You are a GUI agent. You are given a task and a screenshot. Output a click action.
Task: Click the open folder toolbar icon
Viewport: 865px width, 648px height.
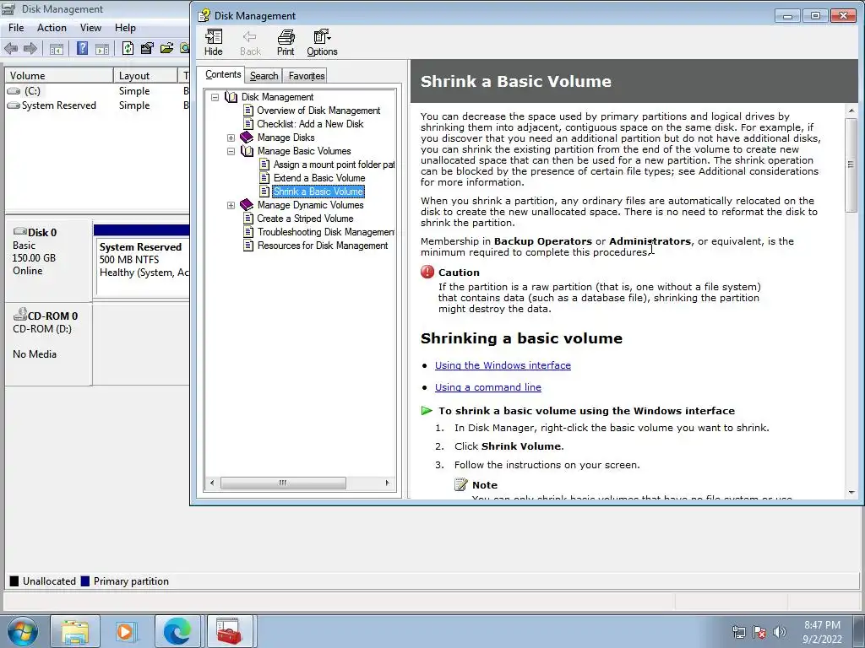(166, 48)
